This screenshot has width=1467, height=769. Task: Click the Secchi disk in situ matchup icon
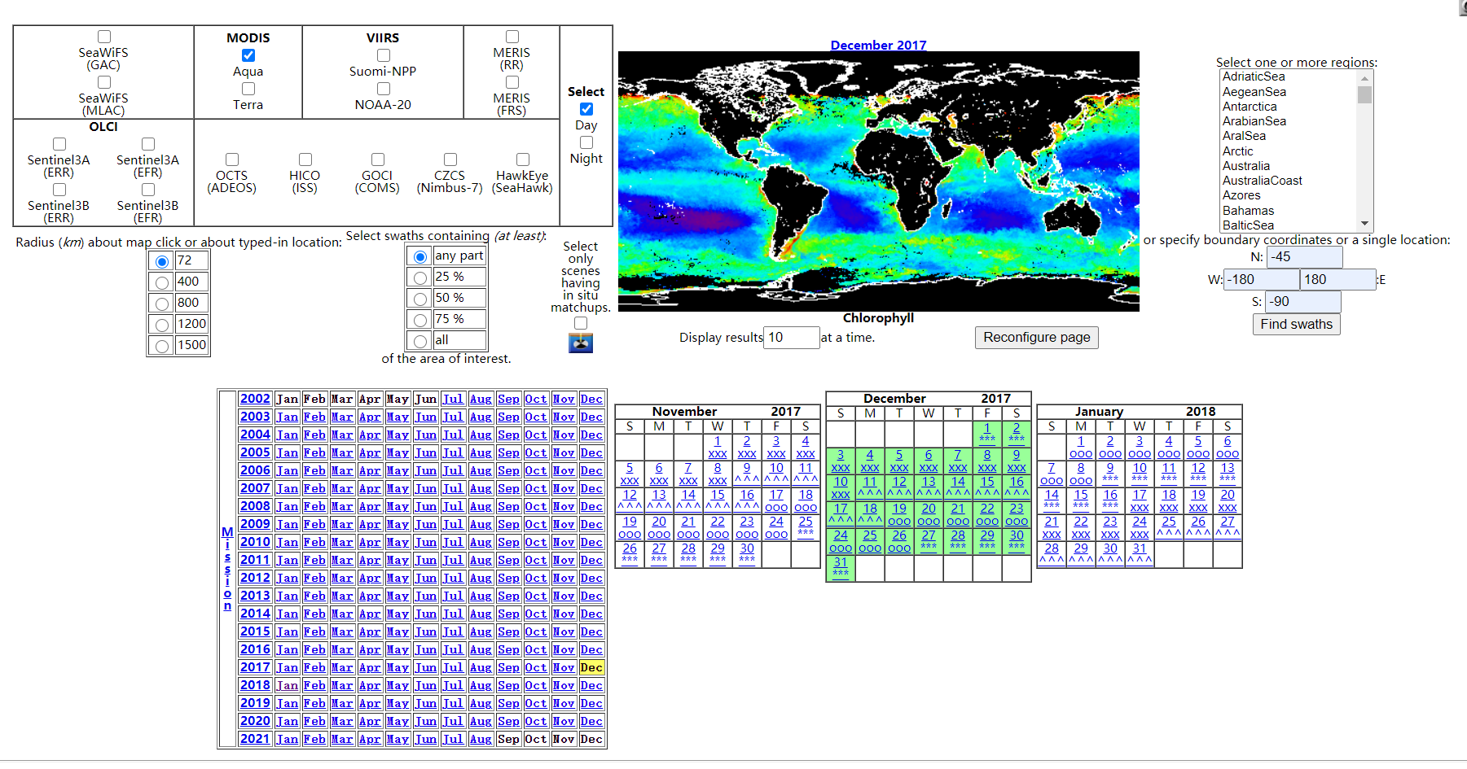580,343
